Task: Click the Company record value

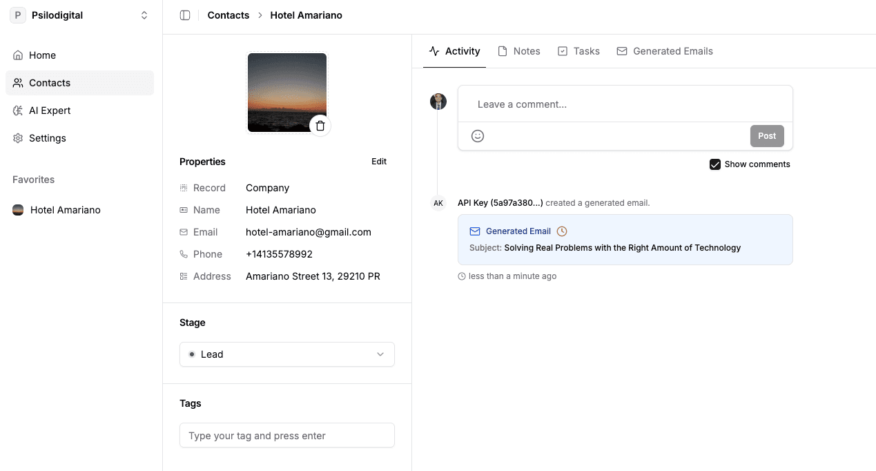Action: (267, 188)
